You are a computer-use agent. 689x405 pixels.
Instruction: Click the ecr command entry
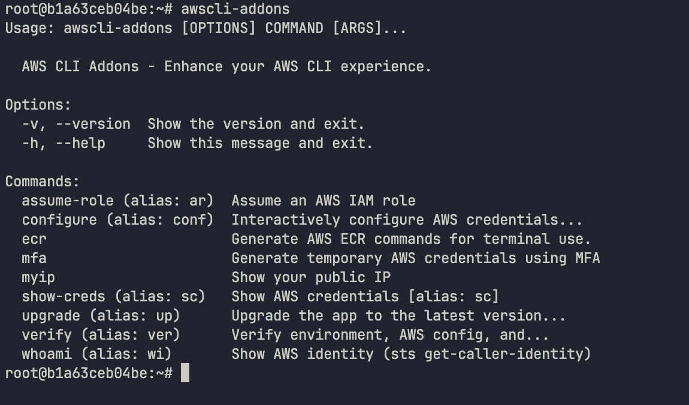pyautogui.click(x=34, y=238)
